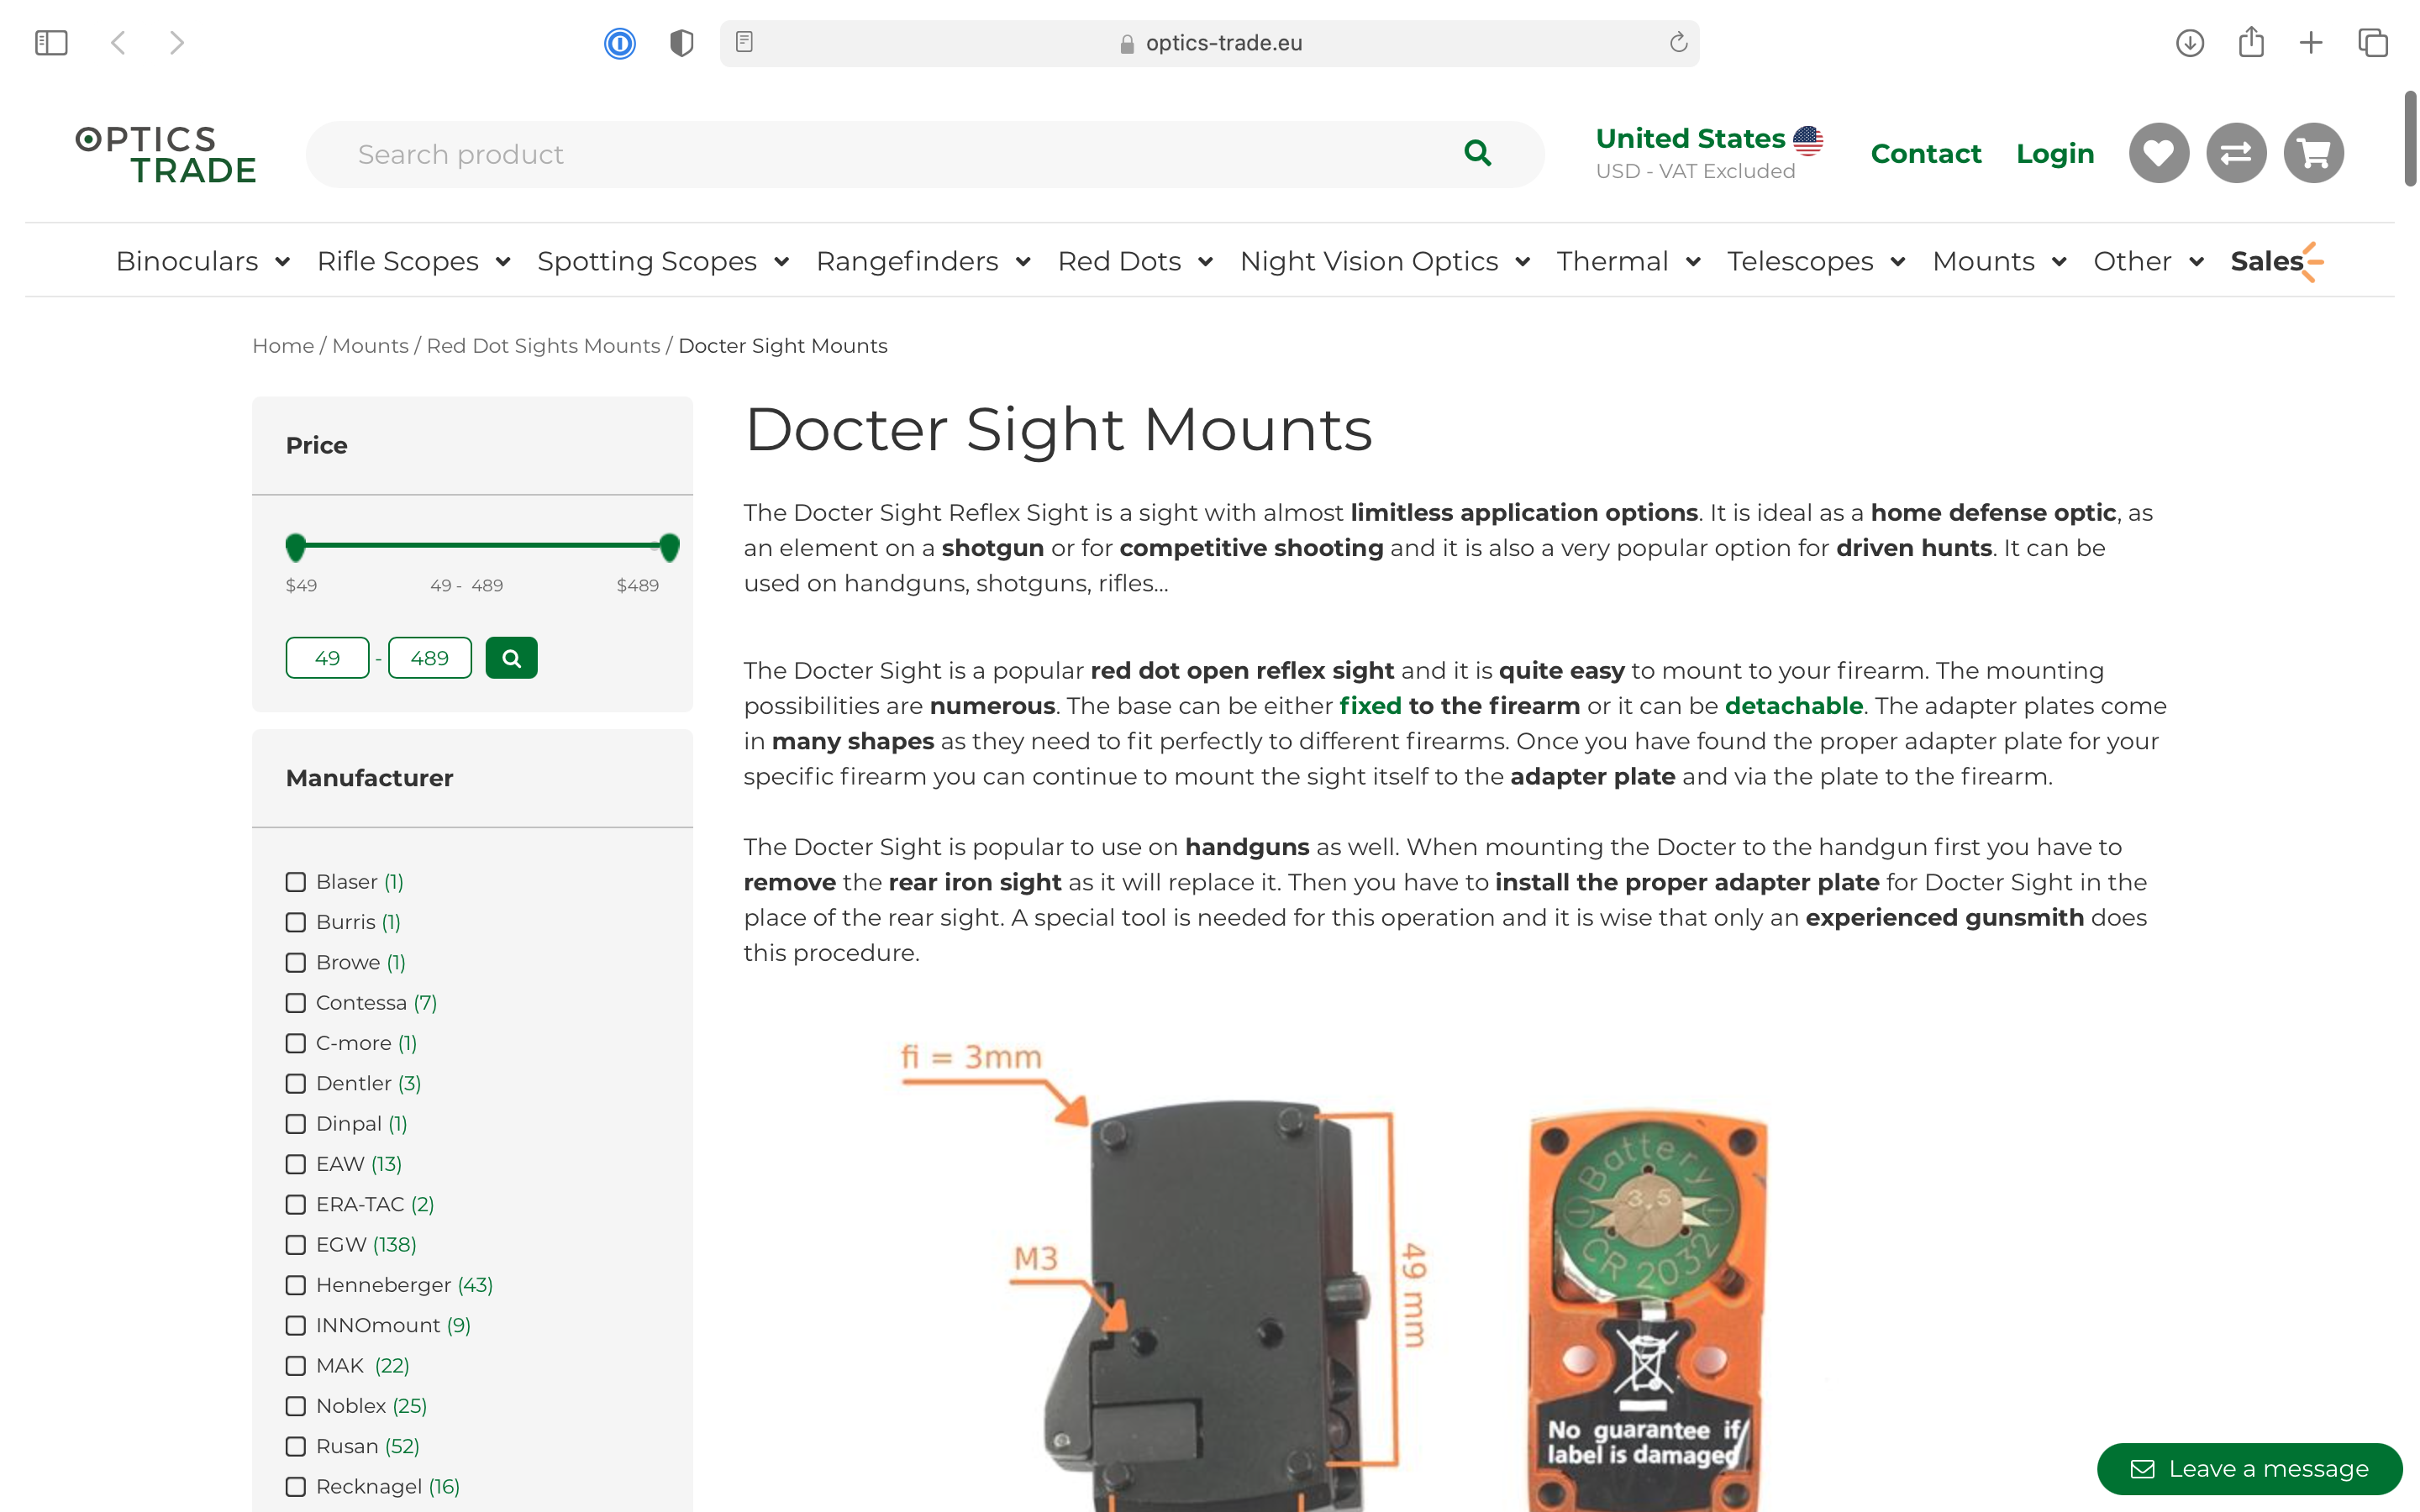Check the Burris manufacturer checkbox

point(295,922)
